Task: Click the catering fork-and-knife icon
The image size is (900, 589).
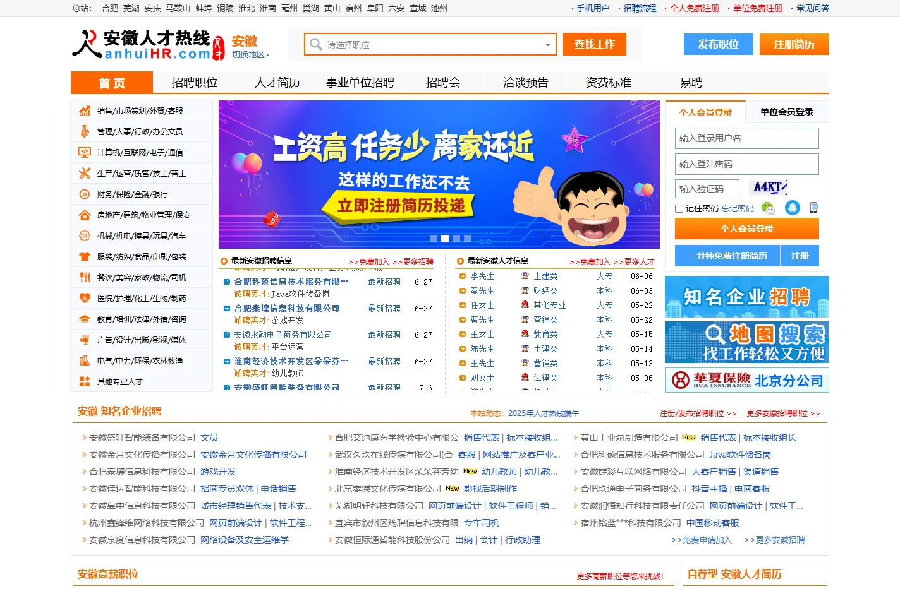Action: point(84,278)
